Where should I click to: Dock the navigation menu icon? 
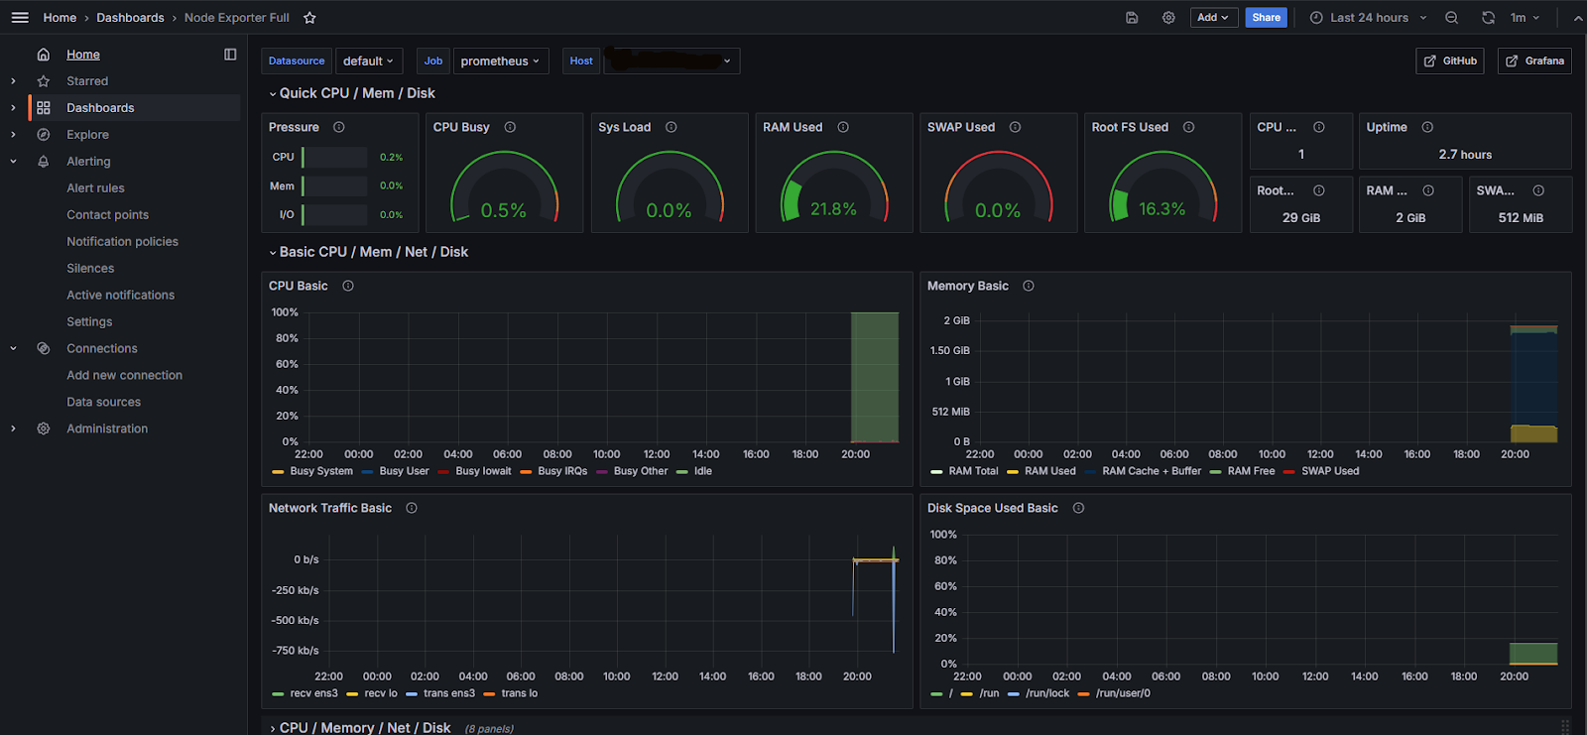230,55
